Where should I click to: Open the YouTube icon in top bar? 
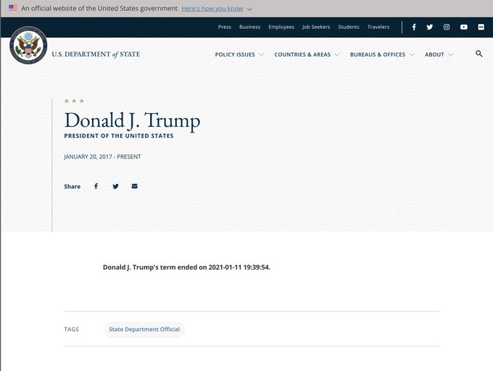click(464, 27)
